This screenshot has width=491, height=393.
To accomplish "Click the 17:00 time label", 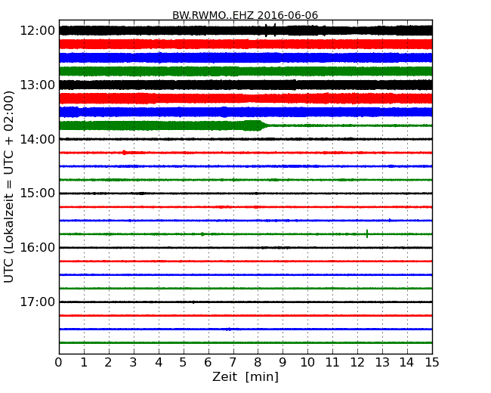I will point(38,302).
